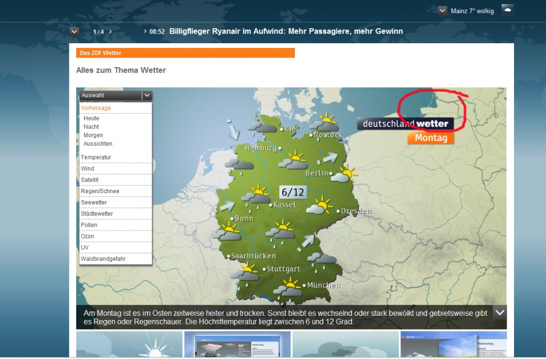The image size is (546, 359).
Task: Open the sun thumbnail below the map
Action: (x=129, y=344)
